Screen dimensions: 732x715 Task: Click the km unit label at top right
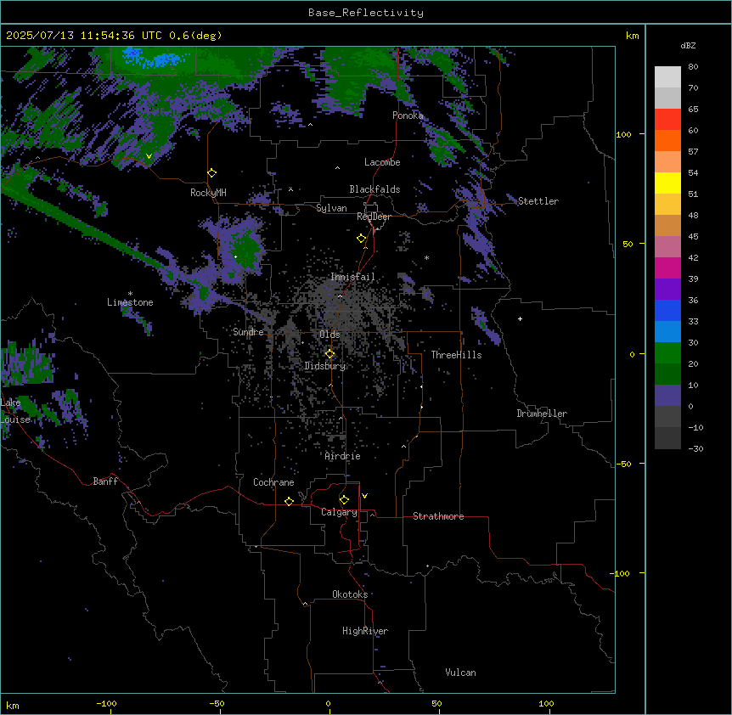[x=632, y=36]
